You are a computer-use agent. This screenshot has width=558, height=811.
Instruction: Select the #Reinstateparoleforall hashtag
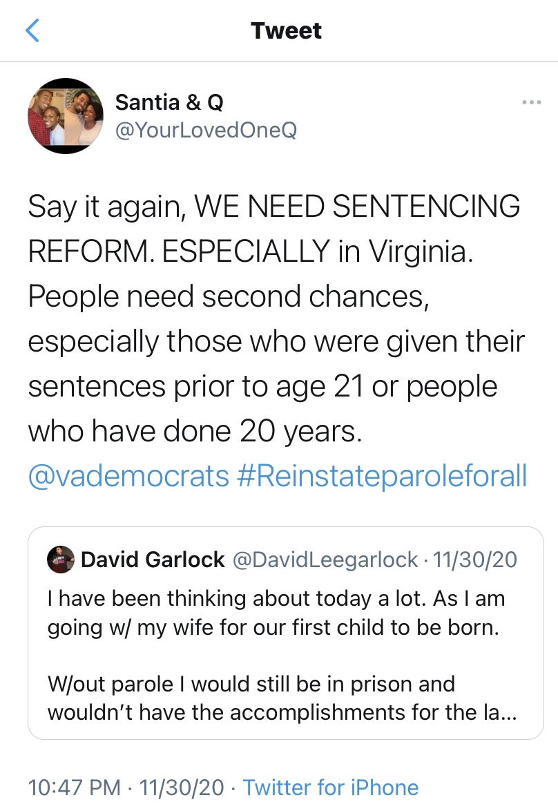pyautogui.click(x=381, y=476)
